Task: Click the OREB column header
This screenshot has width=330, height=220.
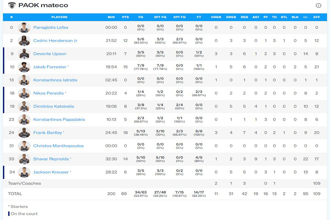Action: coord(216,17)
